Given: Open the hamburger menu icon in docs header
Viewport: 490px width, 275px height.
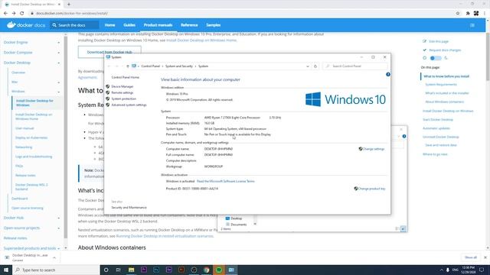Looking at the screenshot, I should (x=472, y=25).
